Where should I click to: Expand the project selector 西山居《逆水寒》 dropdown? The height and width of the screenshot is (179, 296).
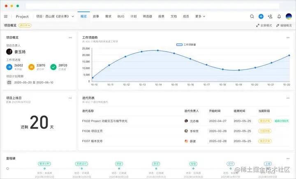55,16
